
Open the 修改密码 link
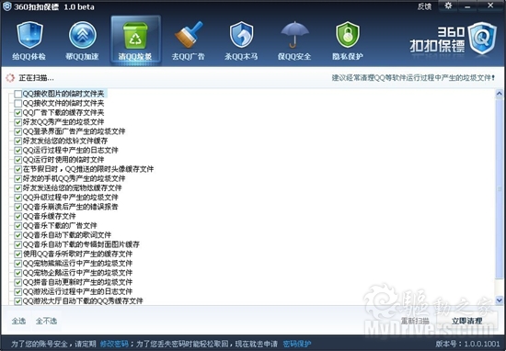click(114, 344)
